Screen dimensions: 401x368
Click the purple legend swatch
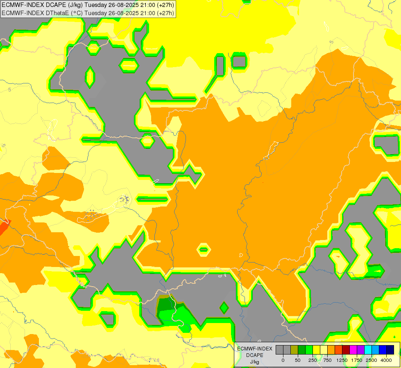click(360, 350)
